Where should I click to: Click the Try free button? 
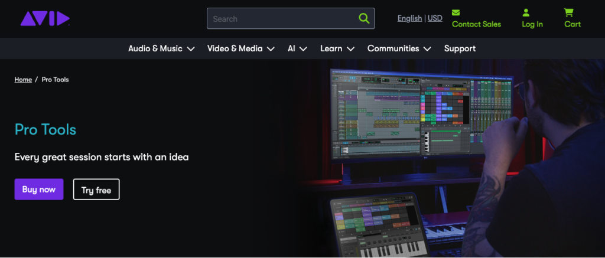(96, 190)
